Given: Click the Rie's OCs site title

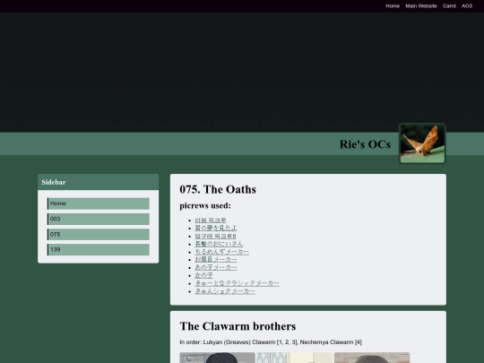Looking at the screenshot, I should [x=365, y=144].
